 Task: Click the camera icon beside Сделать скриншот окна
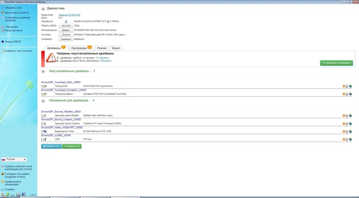pyautogui.click(x=3, y=166)
